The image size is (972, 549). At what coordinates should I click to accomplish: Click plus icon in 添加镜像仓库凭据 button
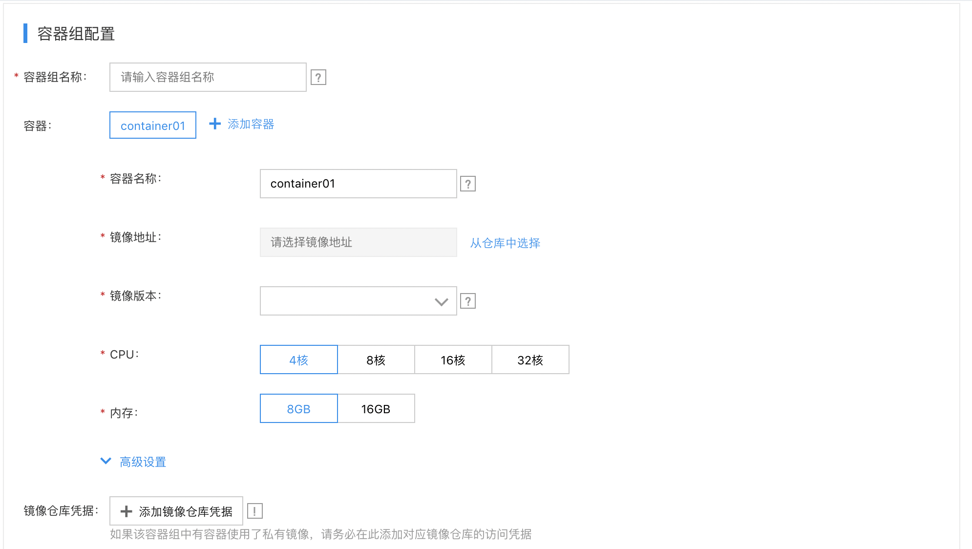(x=127, y=511)
